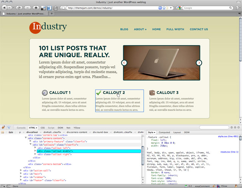242x188 pixels.
Task: Expand the div callout right node
Action: [35, 154]
